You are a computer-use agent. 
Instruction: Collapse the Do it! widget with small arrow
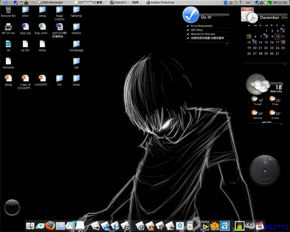click(227, 43)
